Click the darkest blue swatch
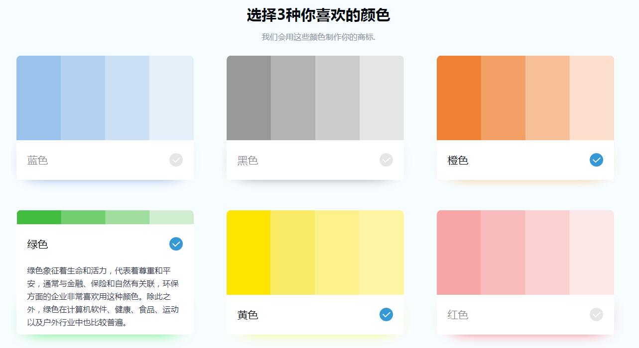Image resolution: width=639 pixels, height=348 pixels. [39, 98]
